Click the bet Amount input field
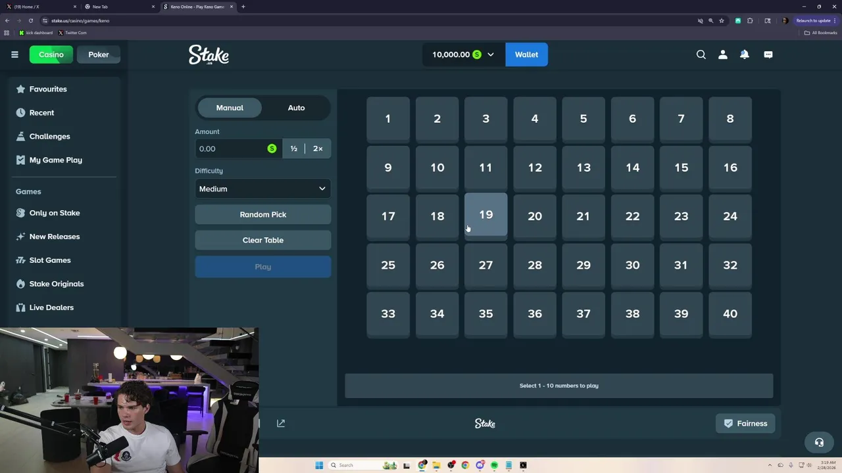This screenshot has height=473, width=842. [x=238, y=148]
